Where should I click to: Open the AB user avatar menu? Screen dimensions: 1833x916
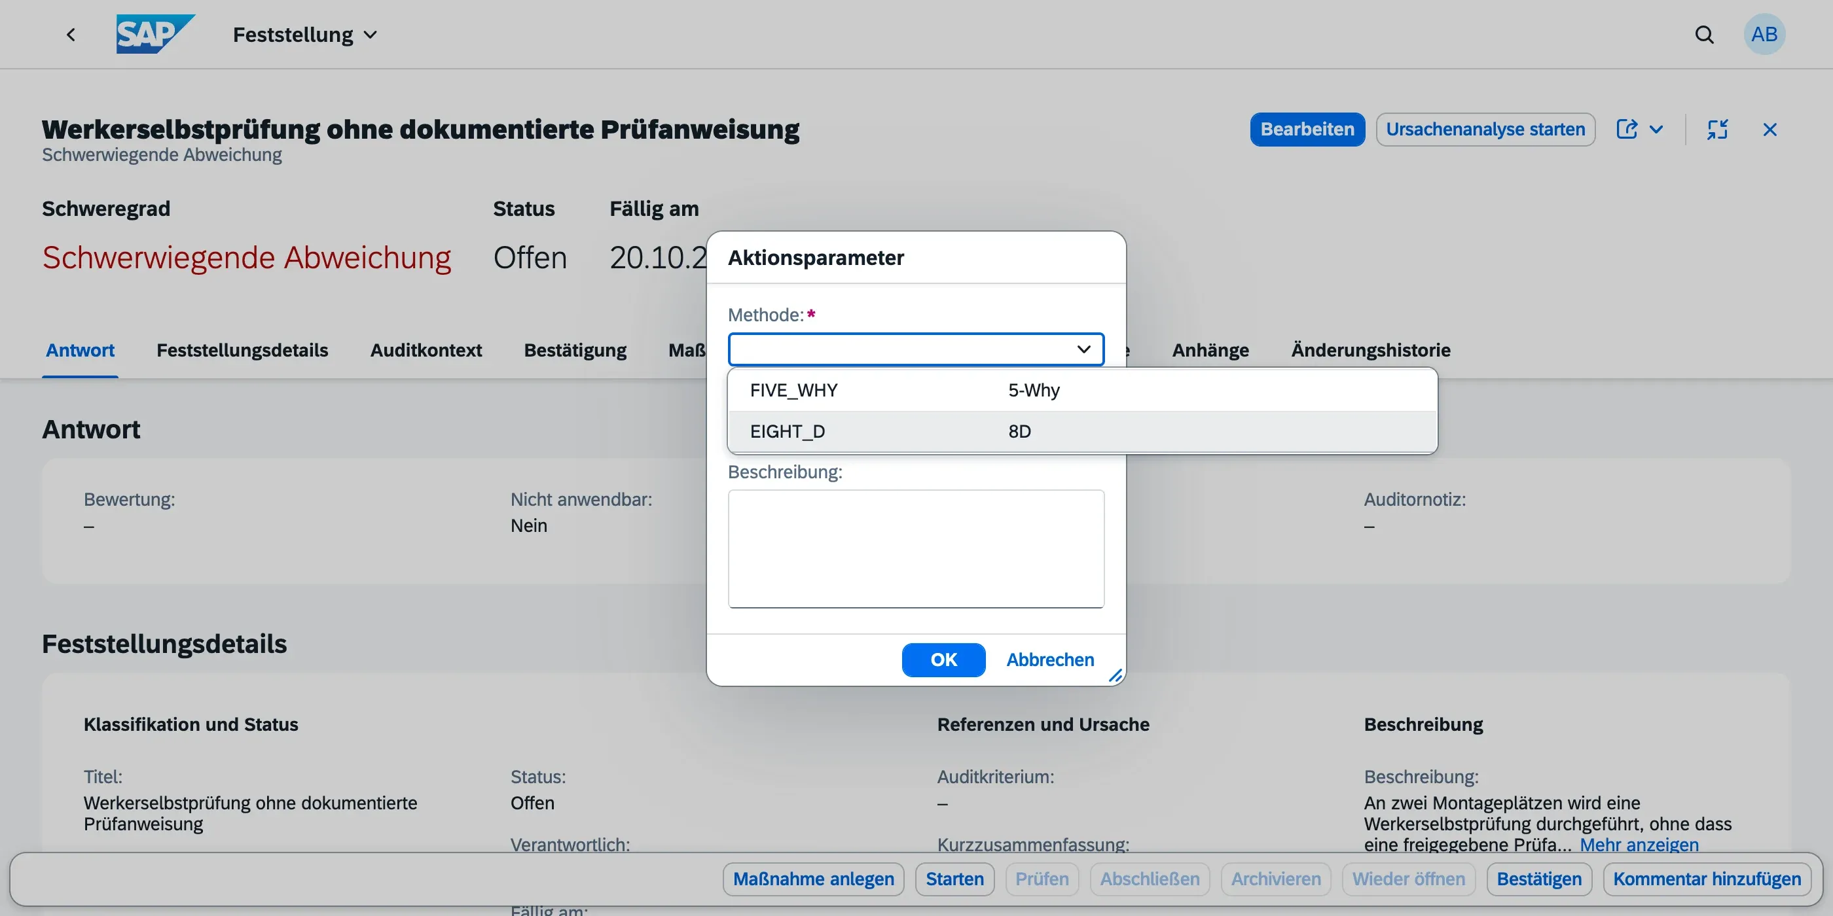coord(1764,34)
